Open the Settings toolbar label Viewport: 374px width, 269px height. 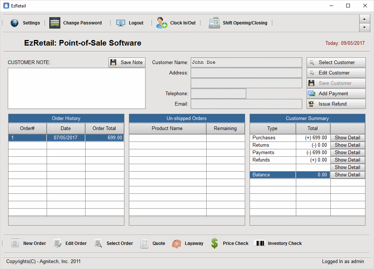pyautogui.click(x=31, y=23)
